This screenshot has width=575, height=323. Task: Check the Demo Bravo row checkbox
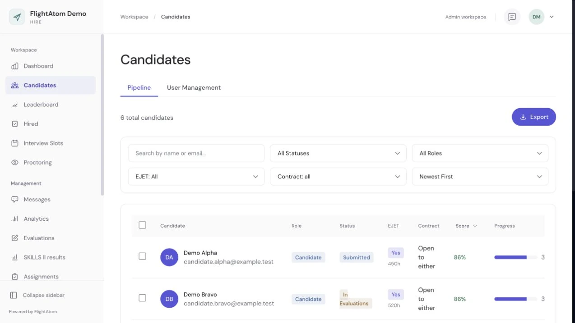tap(142, 298)
